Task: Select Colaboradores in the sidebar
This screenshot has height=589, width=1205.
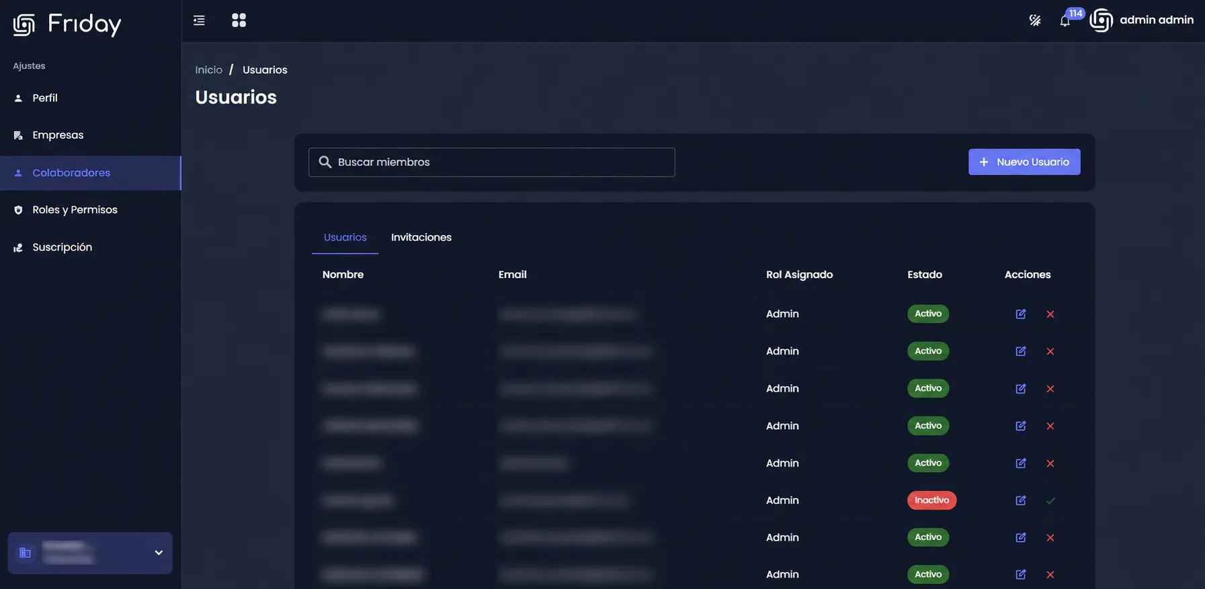Action: coord(91,173)
